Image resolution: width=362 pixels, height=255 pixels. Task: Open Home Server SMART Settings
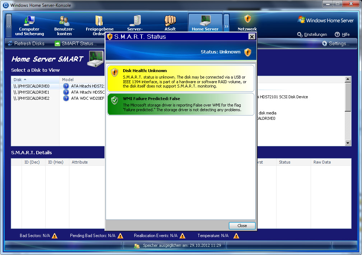click(x=336, y=43)
